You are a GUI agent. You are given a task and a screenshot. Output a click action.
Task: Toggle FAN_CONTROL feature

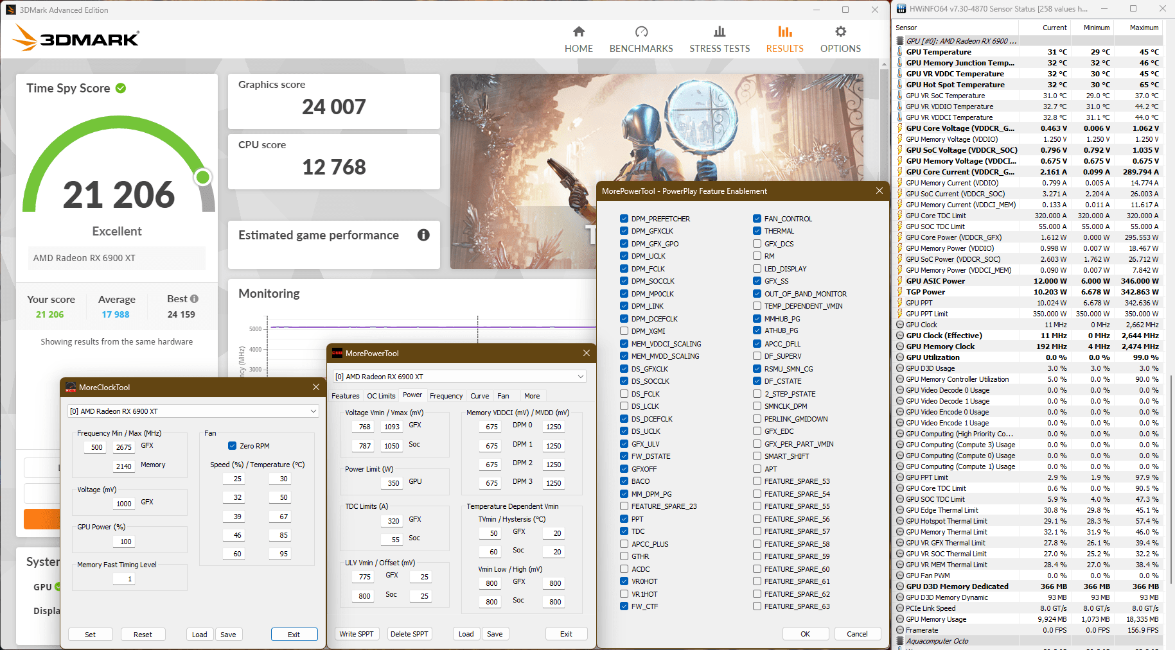[x=757, y=219]
